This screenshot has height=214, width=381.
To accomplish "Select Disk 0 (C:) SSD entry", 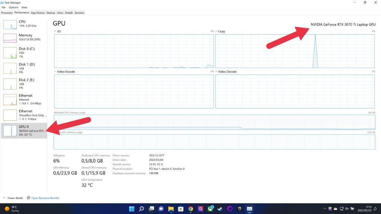I will point(24,52).
